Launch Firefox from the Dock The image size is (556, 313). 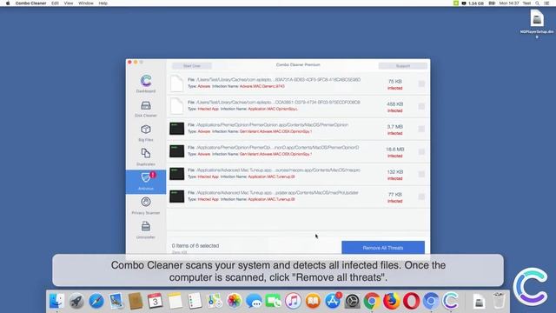(x=392, y=301)
